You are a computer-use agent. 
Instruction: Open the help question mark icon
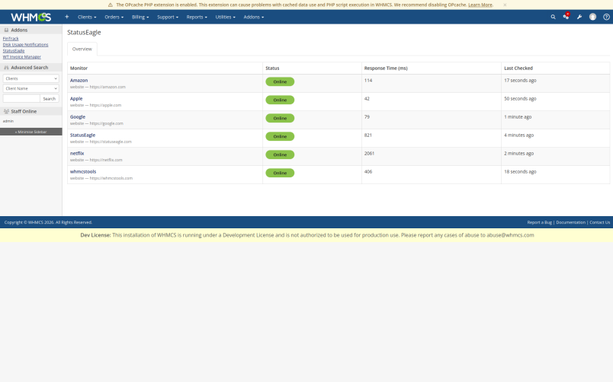606,17
